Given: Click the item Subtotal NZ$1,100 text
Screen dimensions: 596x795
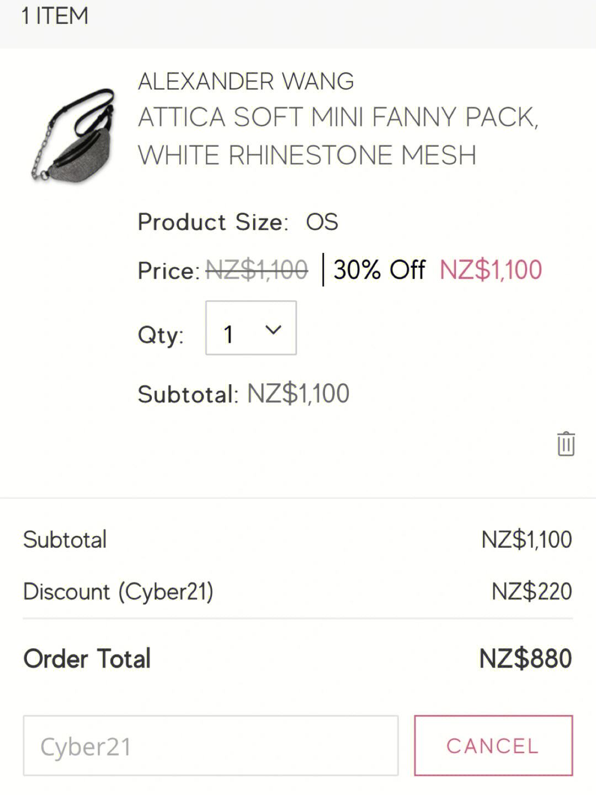Looking at the screenshot, I should click(298, 394).
